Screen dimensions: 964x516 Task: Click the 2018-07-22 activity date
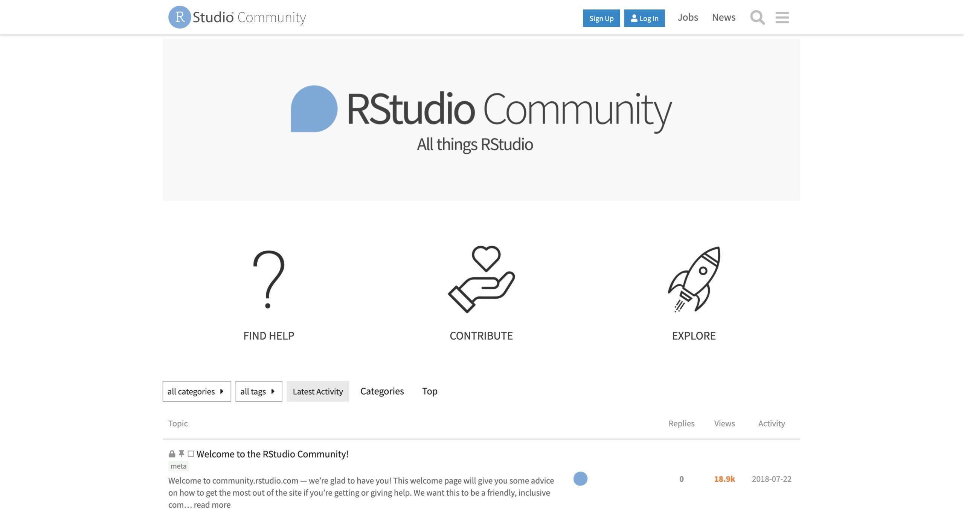click(771, 479)
